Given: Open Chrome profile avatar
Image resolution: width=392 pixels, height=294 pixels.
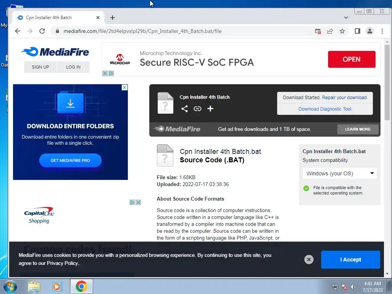Looking at the screenshot, I should (369, 31).
